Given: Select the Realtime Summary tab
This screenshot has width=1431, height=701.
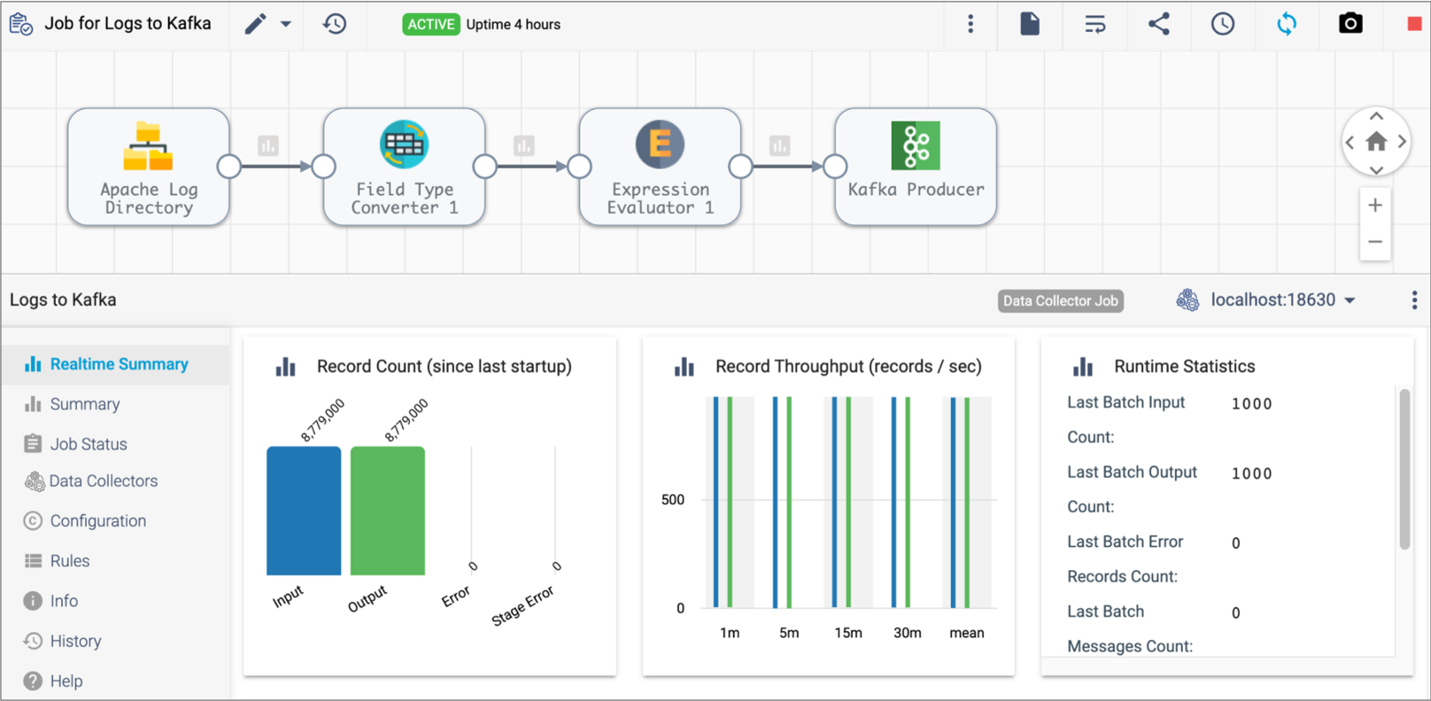Looking at the screenshot, I should (115, 364).
